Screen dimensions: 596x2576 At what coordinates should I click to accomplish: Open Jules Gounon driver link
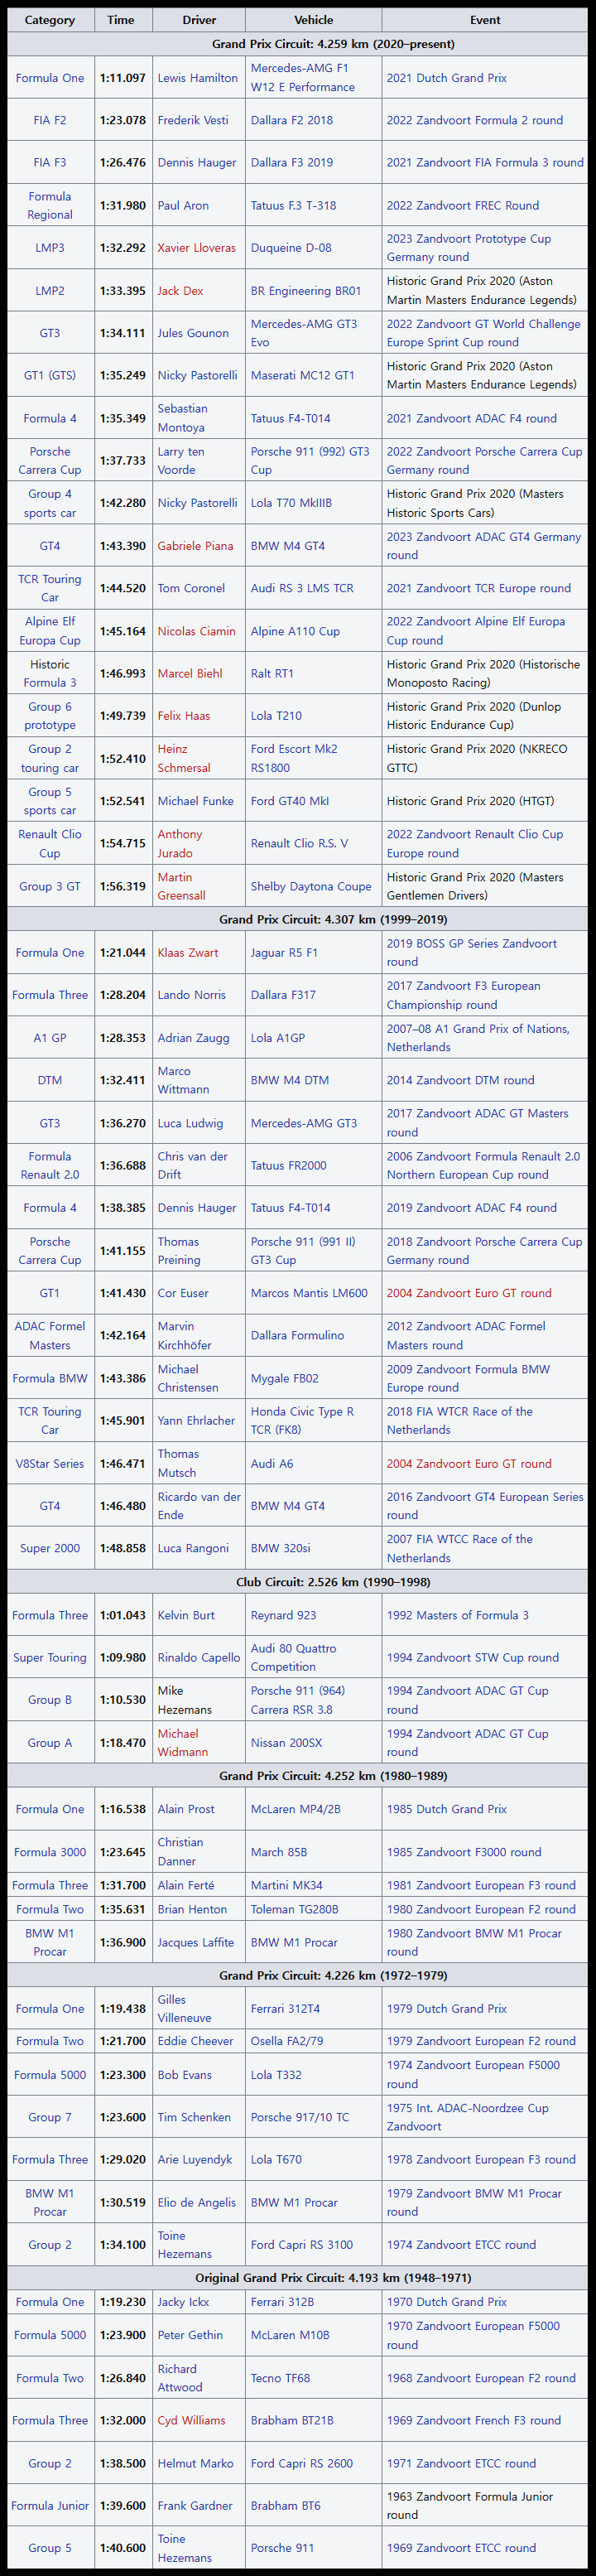tap(193, 333)
